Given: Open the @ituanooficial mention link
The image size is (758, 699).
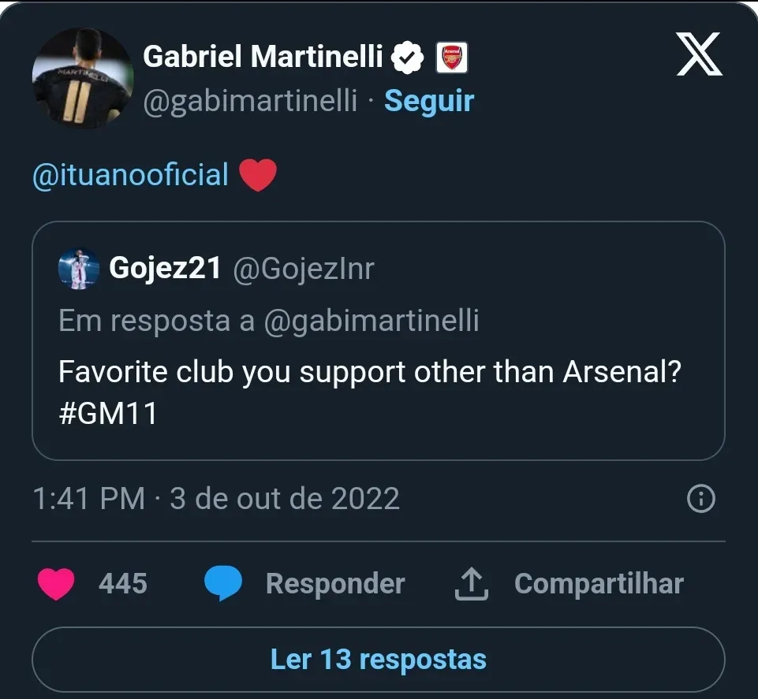Looking at the screenshot, I should pyautogui.click(x=130, y=175).
